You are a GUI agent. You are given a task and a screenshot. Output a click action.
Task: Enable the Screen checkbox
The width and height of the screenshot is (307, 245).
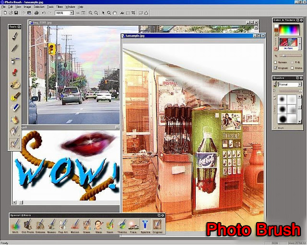(x=275, y=62)
